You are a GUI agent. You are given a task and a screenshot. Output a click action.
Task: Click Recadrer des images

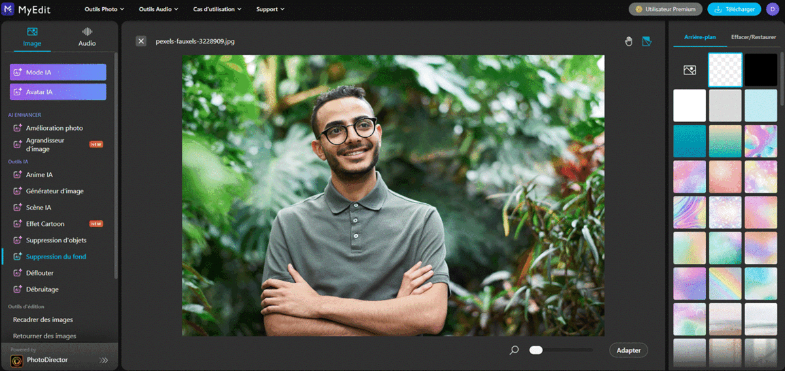coord(43,320)
